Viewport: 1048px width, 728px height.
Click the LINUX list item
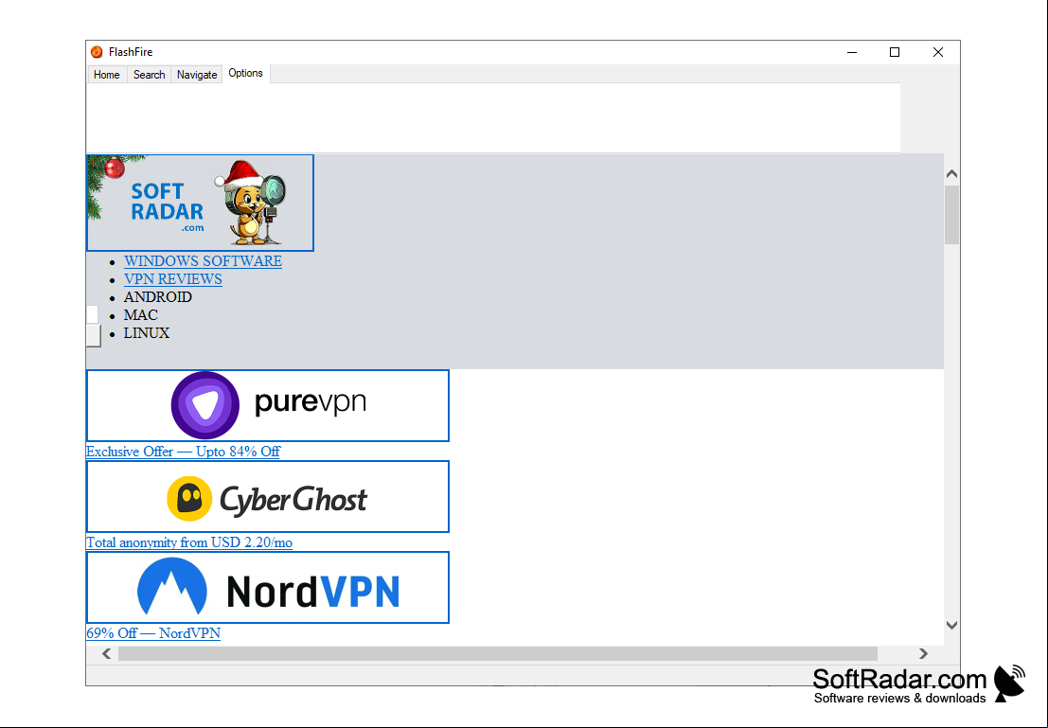pyautogui.click(x=147, y=333)
